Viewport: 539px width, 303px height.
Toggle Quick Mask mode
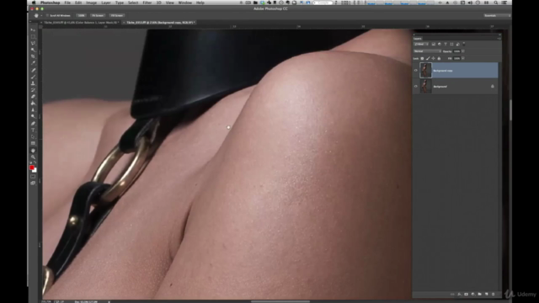coord(33,177)
